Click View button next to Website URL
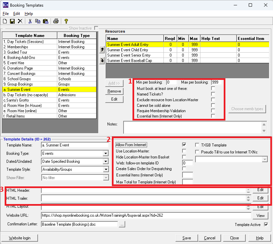 (260, 216)
